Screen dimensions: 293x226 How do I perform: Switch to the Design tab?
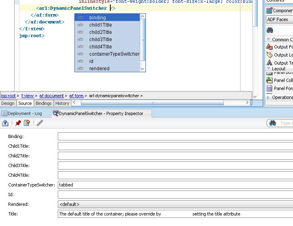[x=8, y=103]
